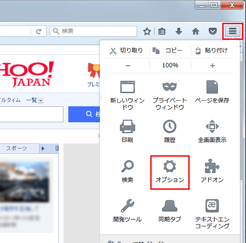Open the blurred news photo thumbnail
The width and height of the screenshot is (246, 243).
pyautogui.click(x=25, y=182)
